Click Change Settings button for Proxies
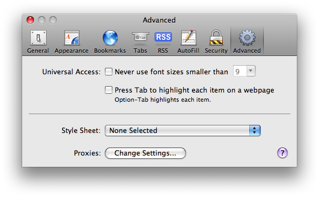This screenshot has height=197, width=319. pos(145,153)
